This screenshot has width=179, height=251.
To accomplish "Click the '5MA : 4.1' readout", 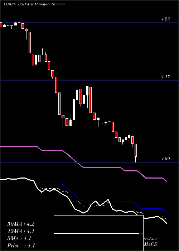I will 19,238.
